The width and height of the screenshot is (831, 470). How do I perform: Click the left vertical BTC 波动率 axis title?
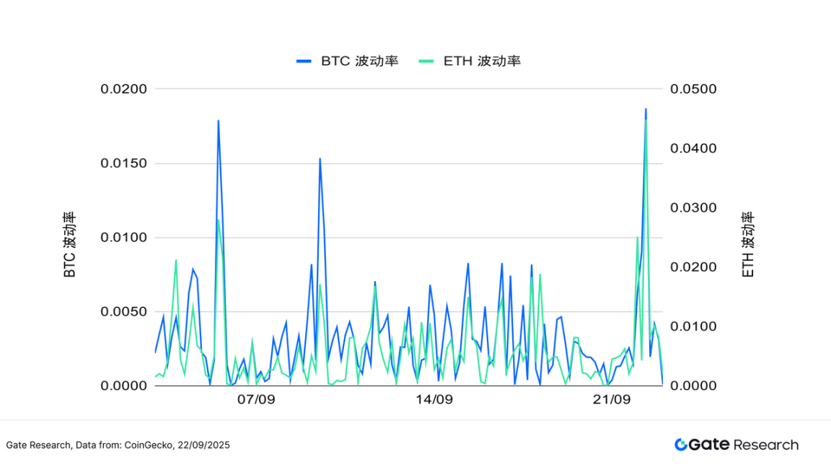70,245
